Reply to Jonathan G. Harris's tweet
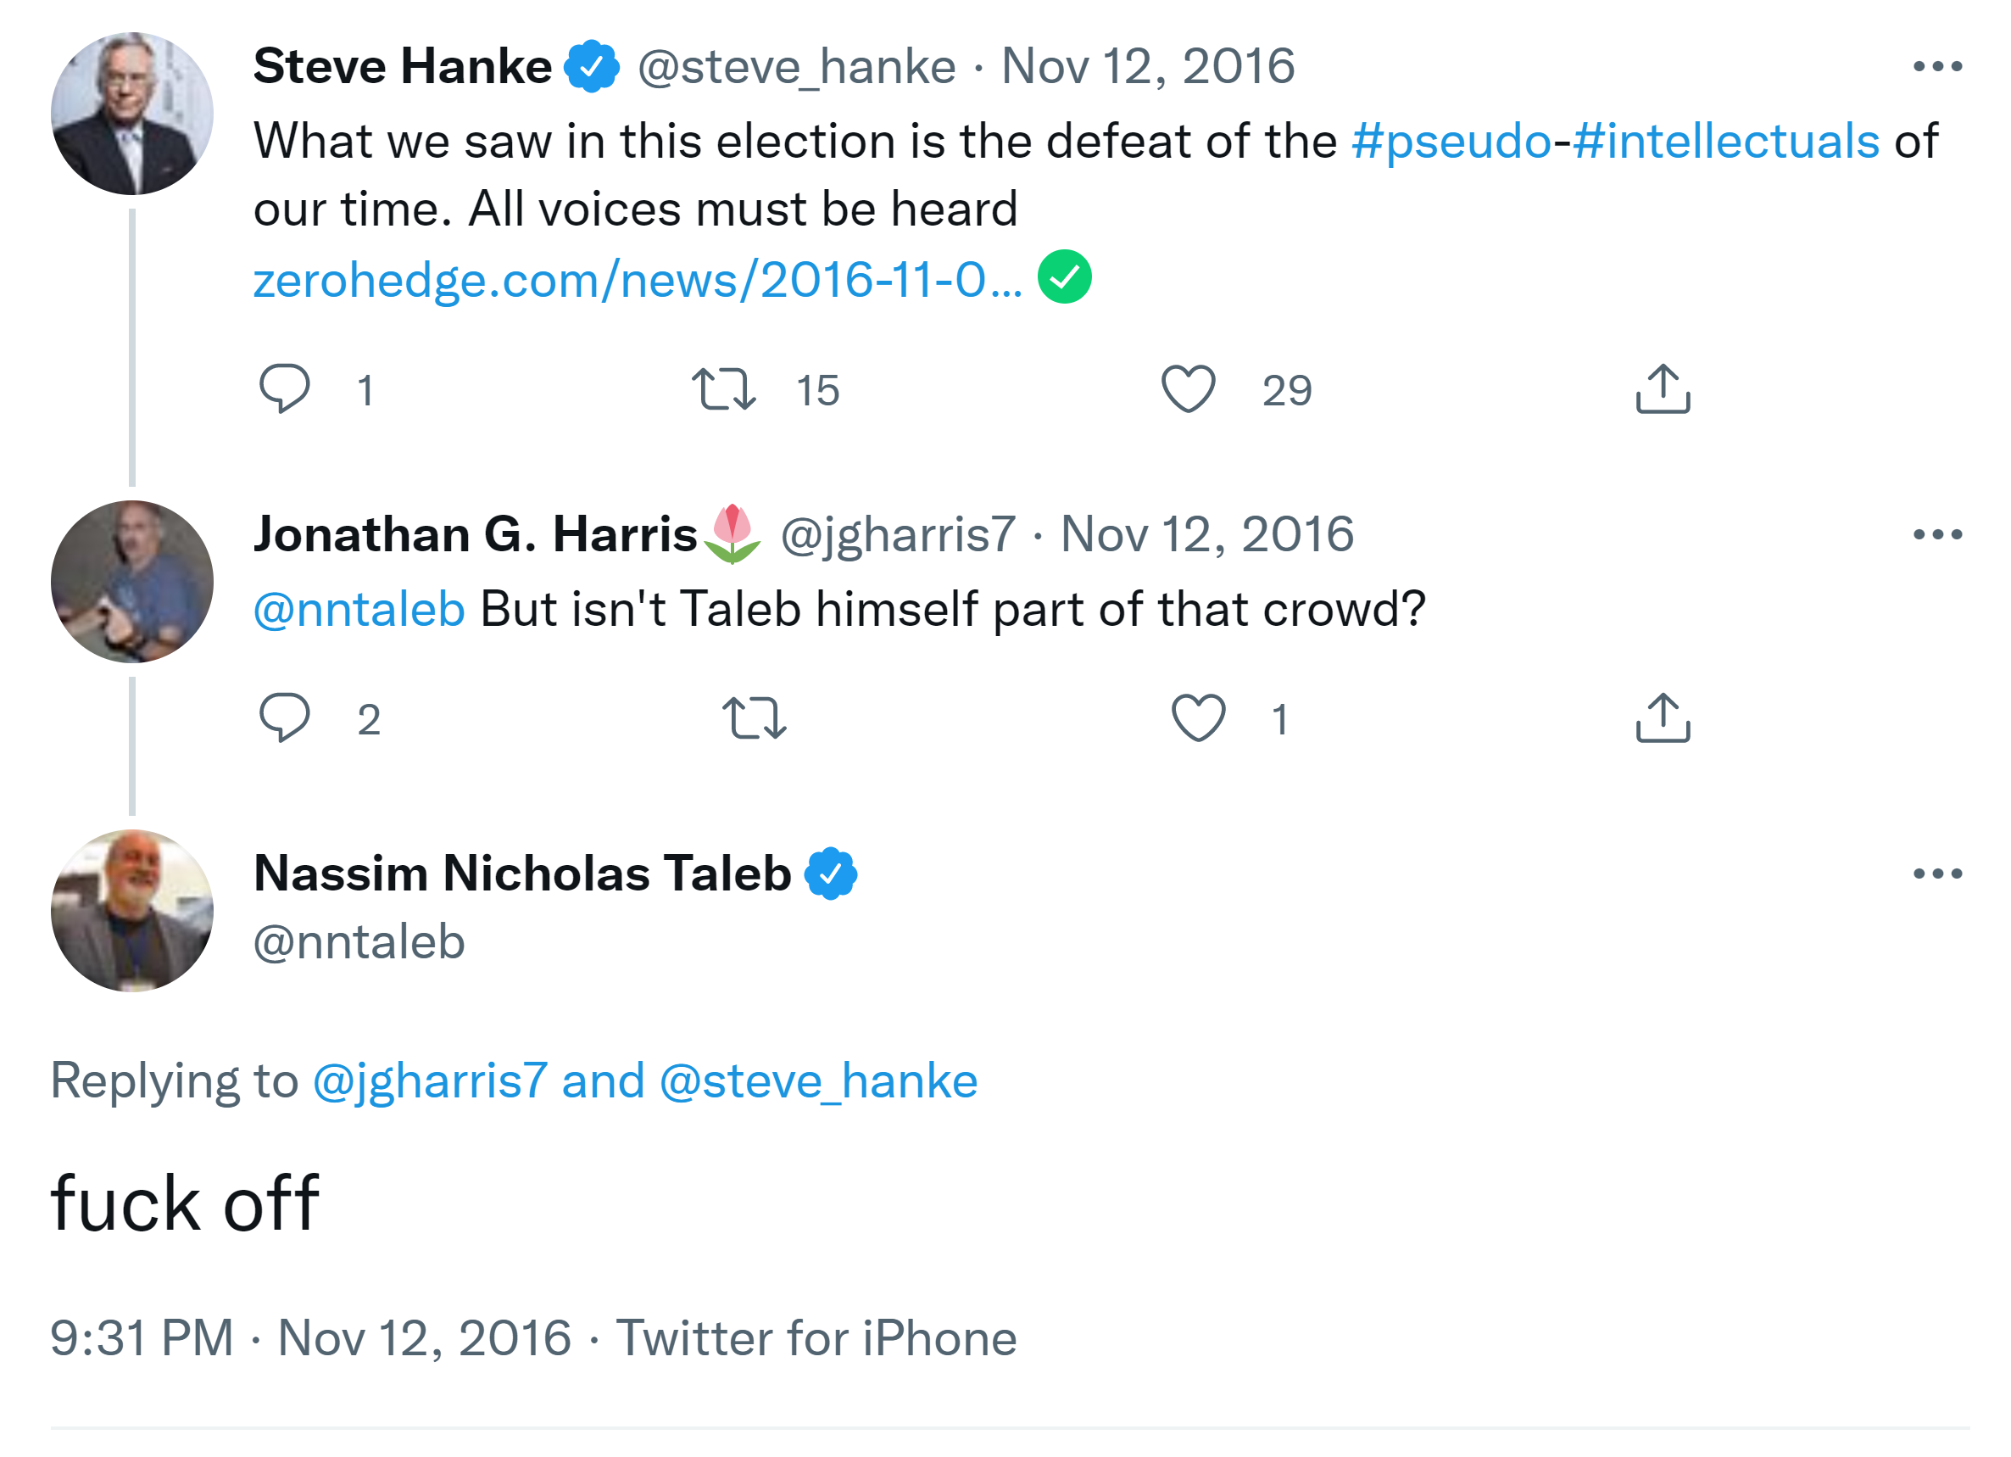Image resolution: width=2011 pixels, height=1457 pixels. 284,717
